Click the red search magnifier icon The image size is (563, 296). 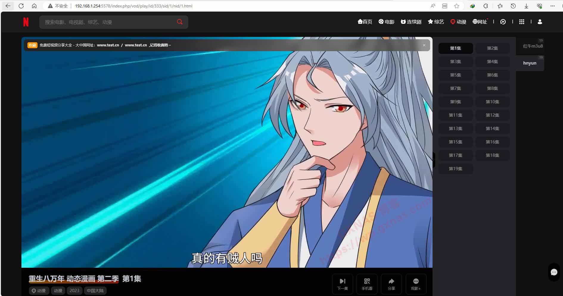[x=180, y=22]
